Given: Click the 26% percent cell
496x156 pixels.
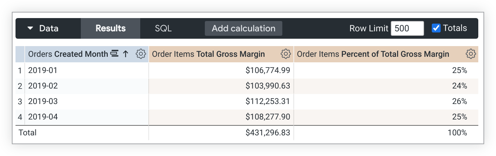Looking at the screenshot, I should pos(459,101).
